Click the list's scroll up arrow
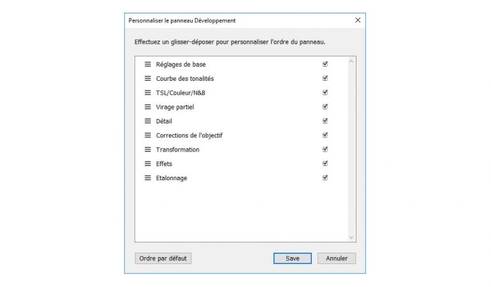The width and height of the screenshot is (491, 287). 351,62
